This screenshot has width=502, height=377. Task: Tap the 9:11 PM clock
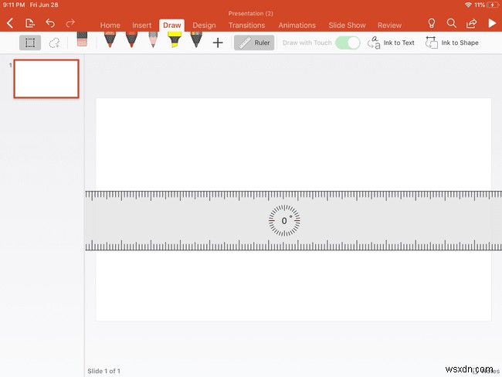coord(14,5)
